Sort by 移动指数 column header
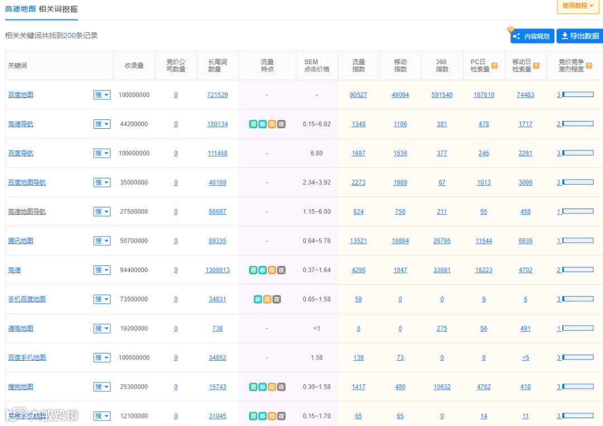Image resolution: width=603 pixels, height=426 pixels. 400,66
